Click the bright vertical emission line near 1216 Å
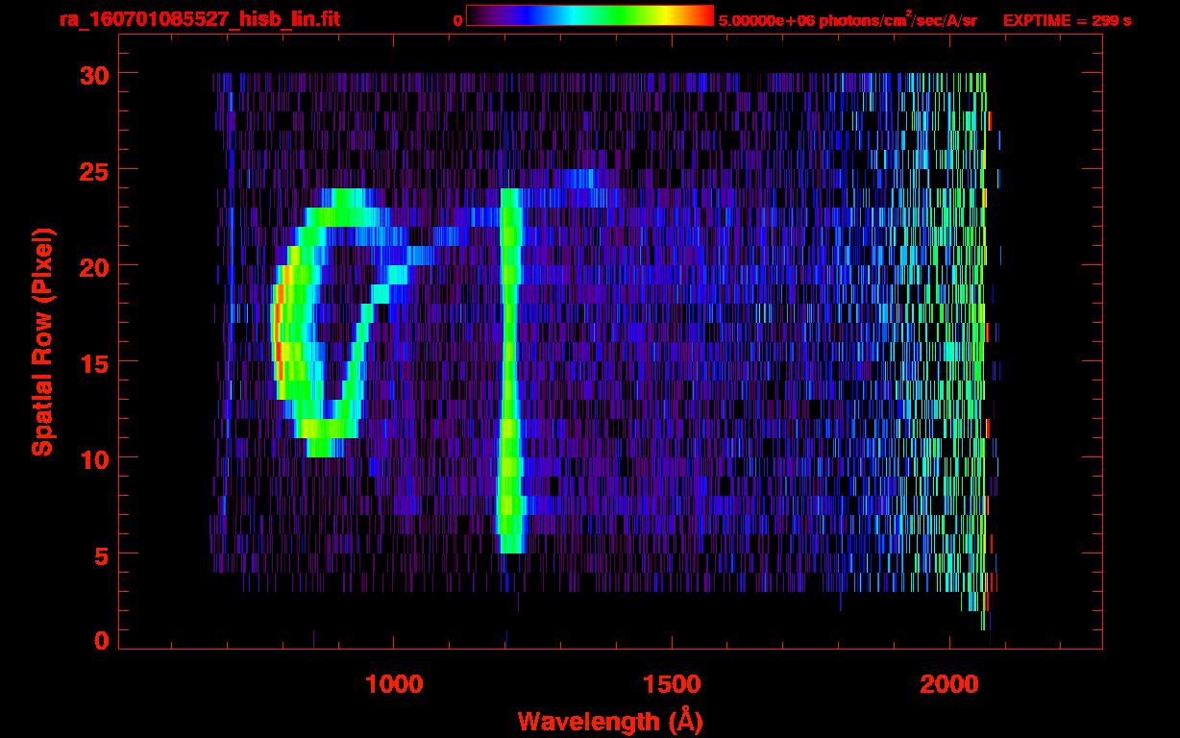 tap(509, 370)
